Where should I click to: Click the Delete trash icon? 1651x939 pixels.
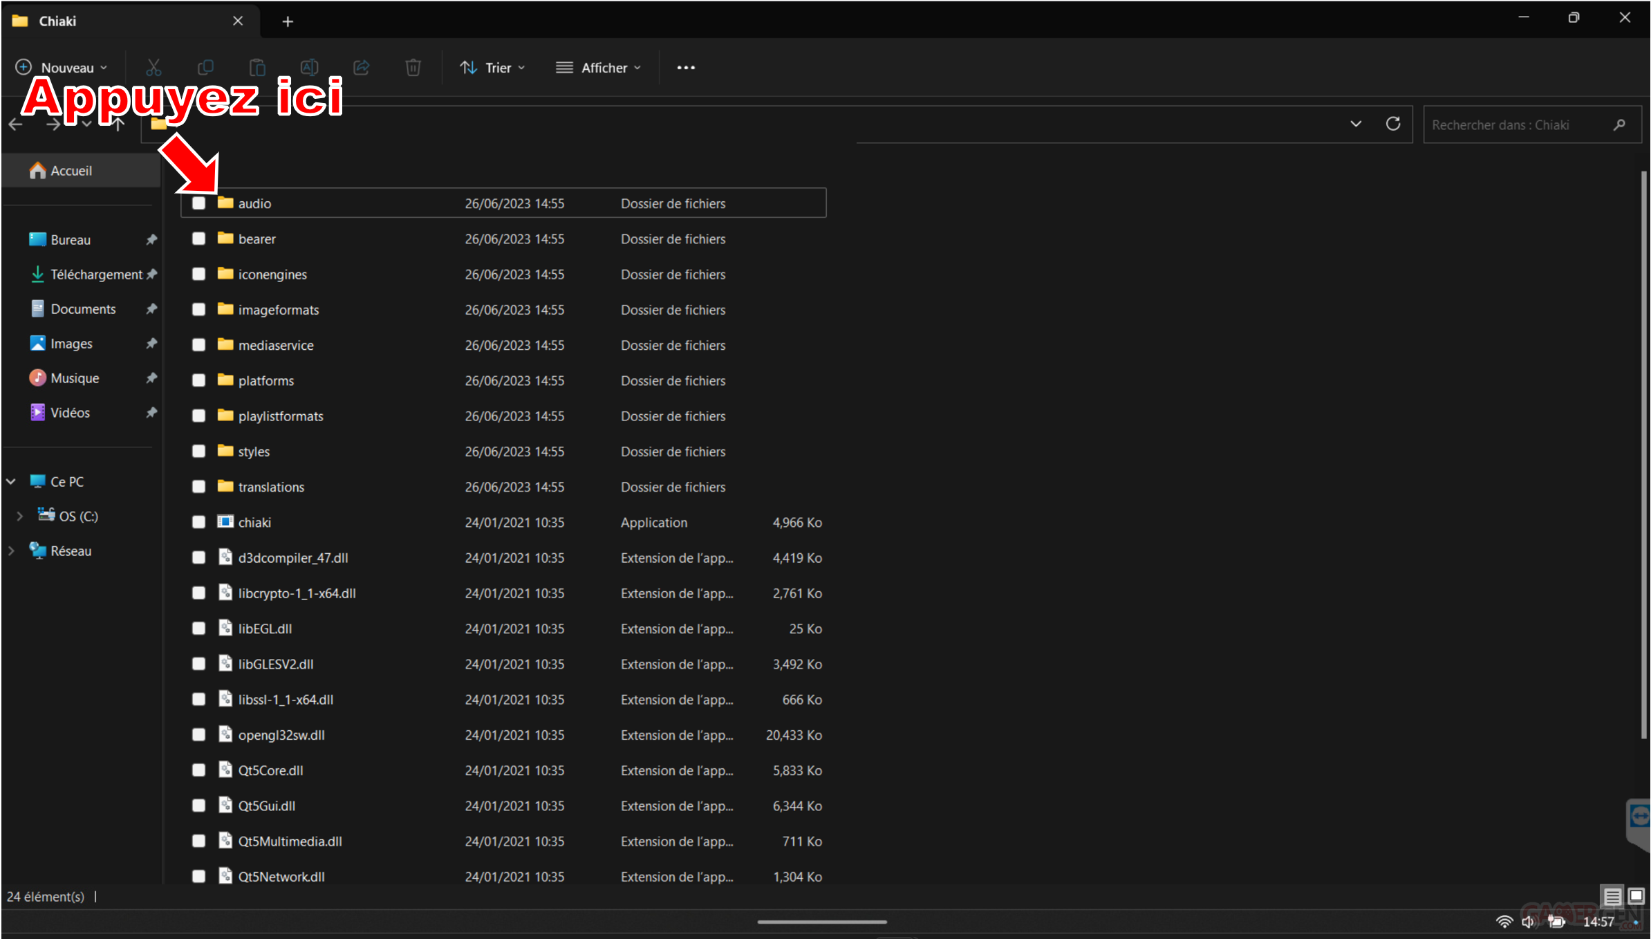pyautogui.click(x=413, y=67)
